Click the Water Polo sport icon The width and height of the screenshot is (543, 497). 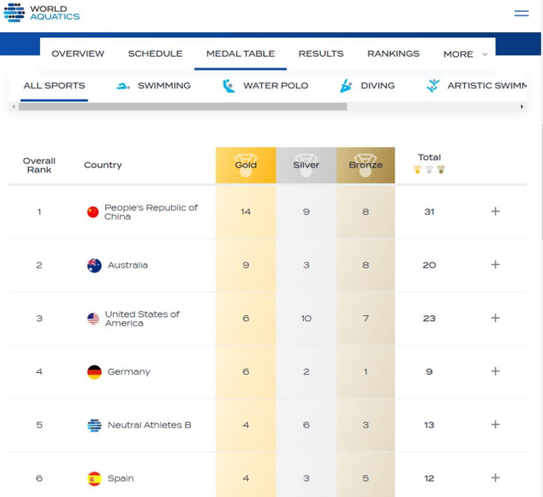point(228,86)
